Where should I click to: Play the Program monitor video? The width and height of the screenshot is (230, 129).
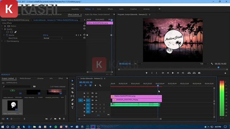pyautogui.click(x=173, y=73)
